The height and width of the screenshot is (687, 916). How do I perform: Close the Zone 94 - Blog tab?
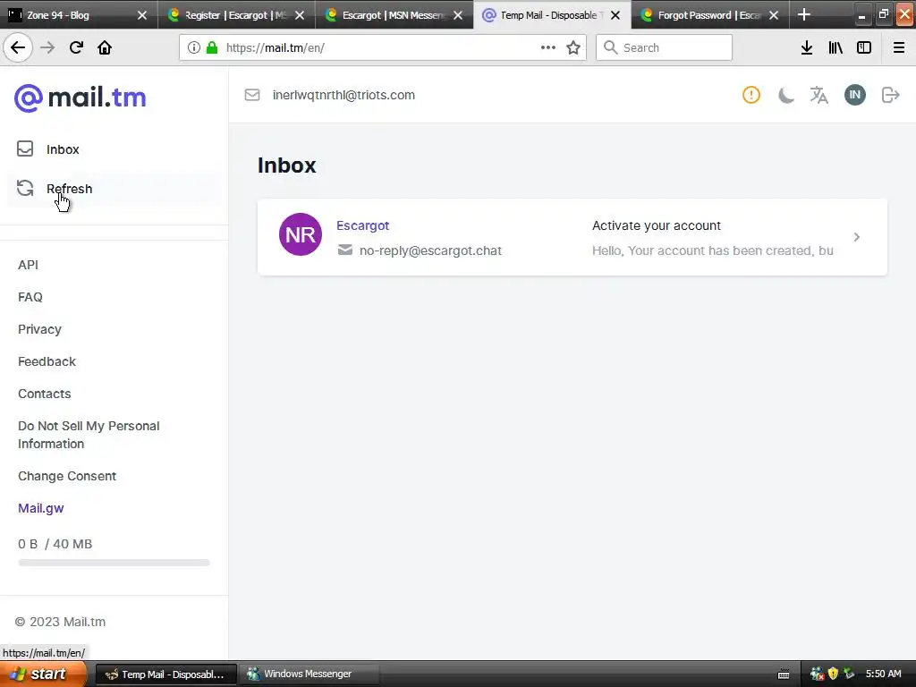tap(142, 15)
